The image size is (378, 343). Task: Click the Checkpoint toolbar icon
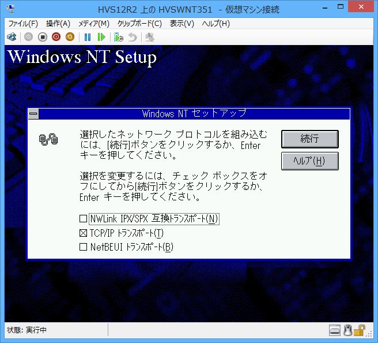pos(119,37)
